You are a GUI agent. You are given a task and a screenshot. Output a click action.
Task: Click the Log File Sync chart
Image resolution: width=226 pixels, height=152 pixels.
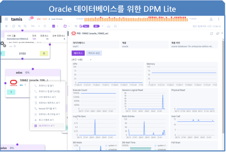[x=96, y=127]
